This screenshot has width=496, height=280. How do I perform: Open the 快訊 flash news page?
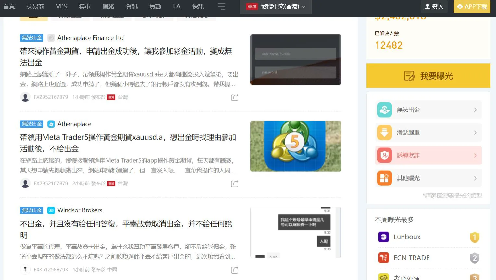tap(198, 6)
